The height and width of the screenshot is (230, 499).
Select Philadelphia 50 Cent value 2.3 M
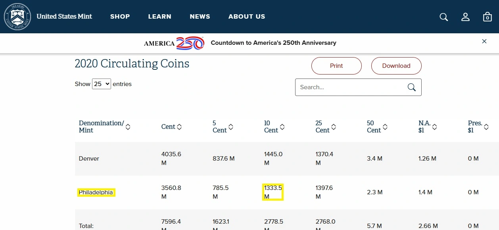pos(374,192)
